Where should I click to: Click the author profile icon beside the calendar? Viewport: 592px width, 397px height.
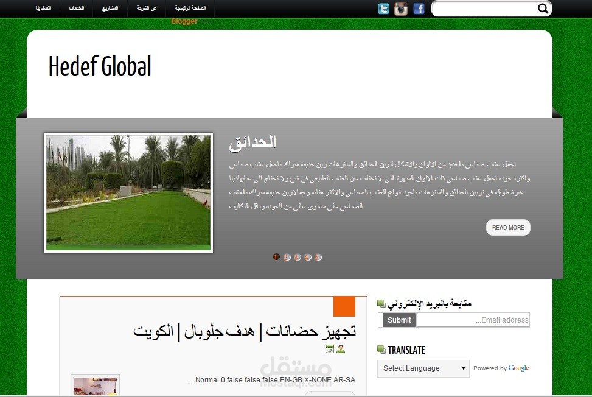tap(341, 349)
